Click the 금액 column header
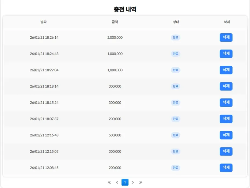The image size is (250, 188). point(115,22)
